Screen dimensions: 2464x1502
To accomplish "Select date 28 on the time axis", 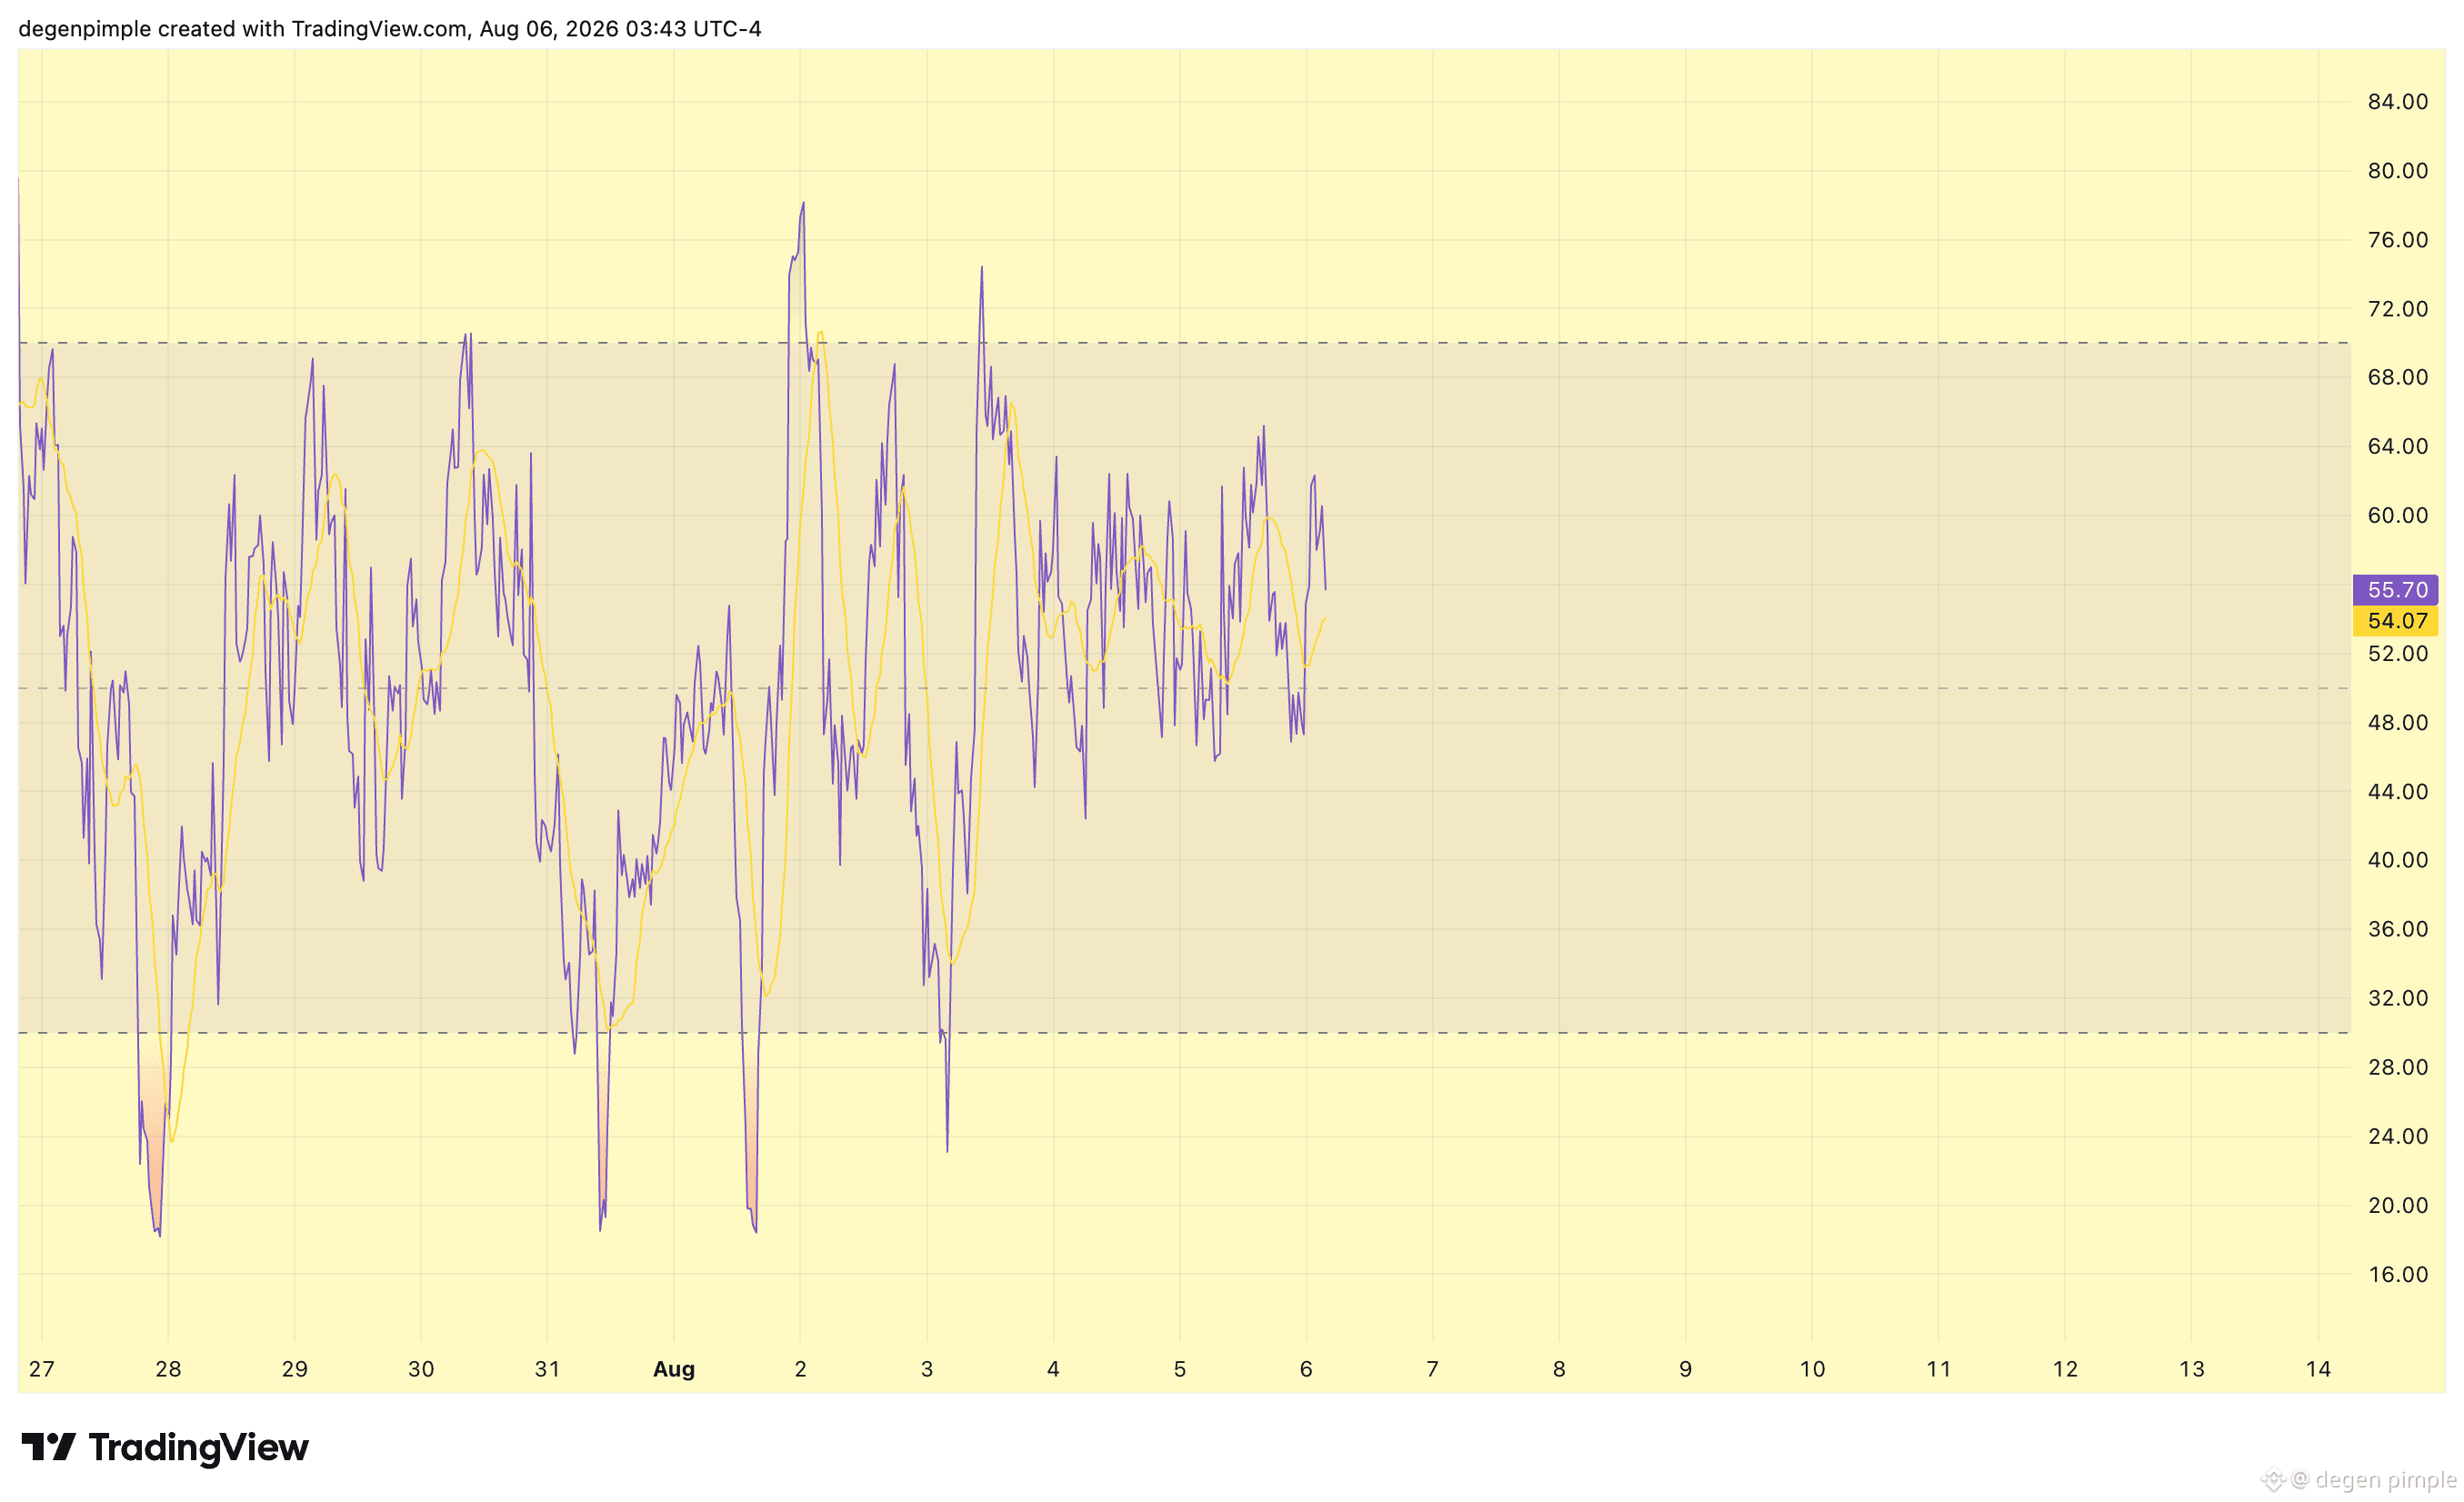I will point(168,1369).
